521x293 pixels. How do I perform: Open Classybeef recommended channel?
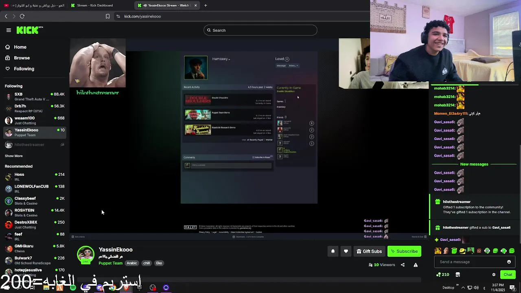35,201
